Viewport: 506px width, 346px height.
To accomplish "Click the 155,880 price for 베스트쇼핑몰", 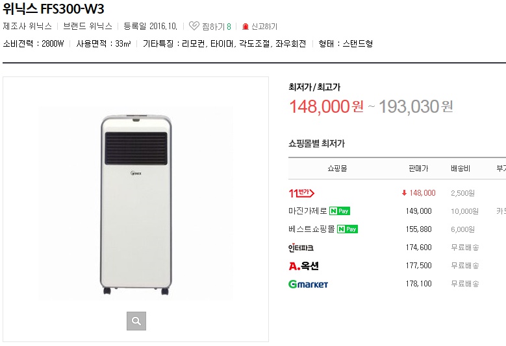I will pyautogui.click(x=418, y=229).
